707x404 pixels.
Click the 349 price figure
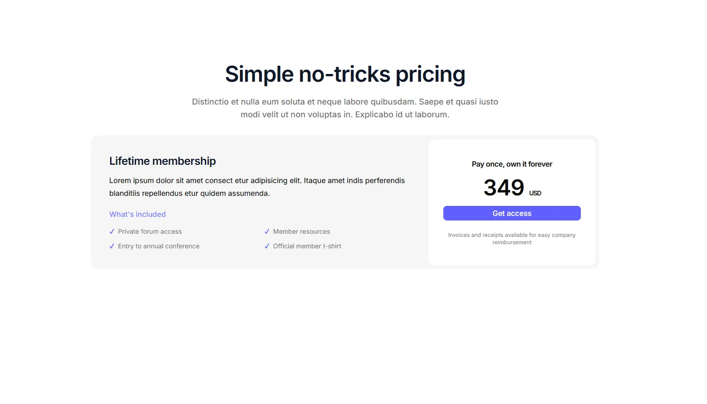point(504,188)
